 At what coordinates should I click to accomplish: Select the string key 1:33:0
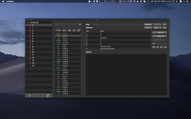pos(68,59)
